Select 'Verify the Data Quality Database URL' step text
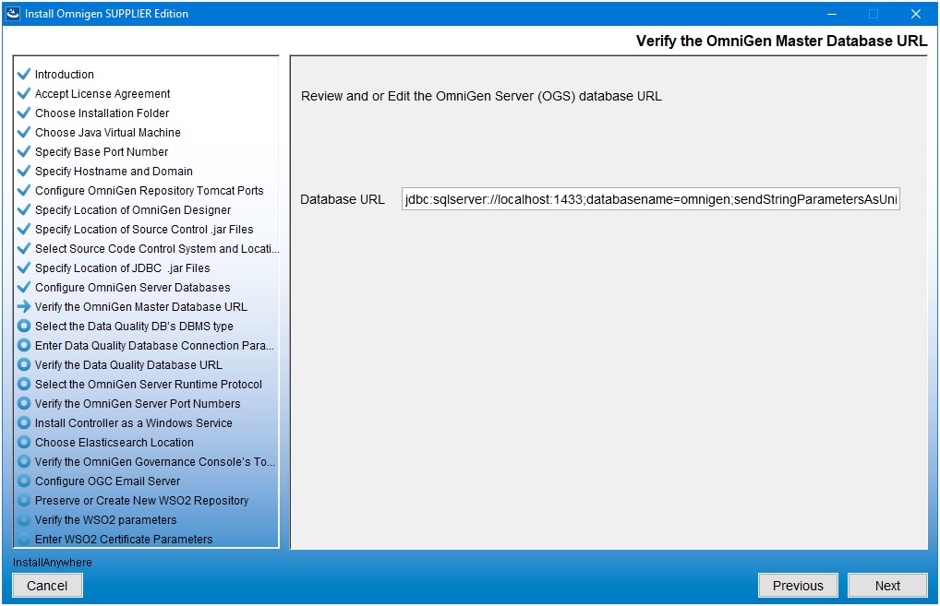The height and width of the screenshot is (606, 940). tap(128, 364)
